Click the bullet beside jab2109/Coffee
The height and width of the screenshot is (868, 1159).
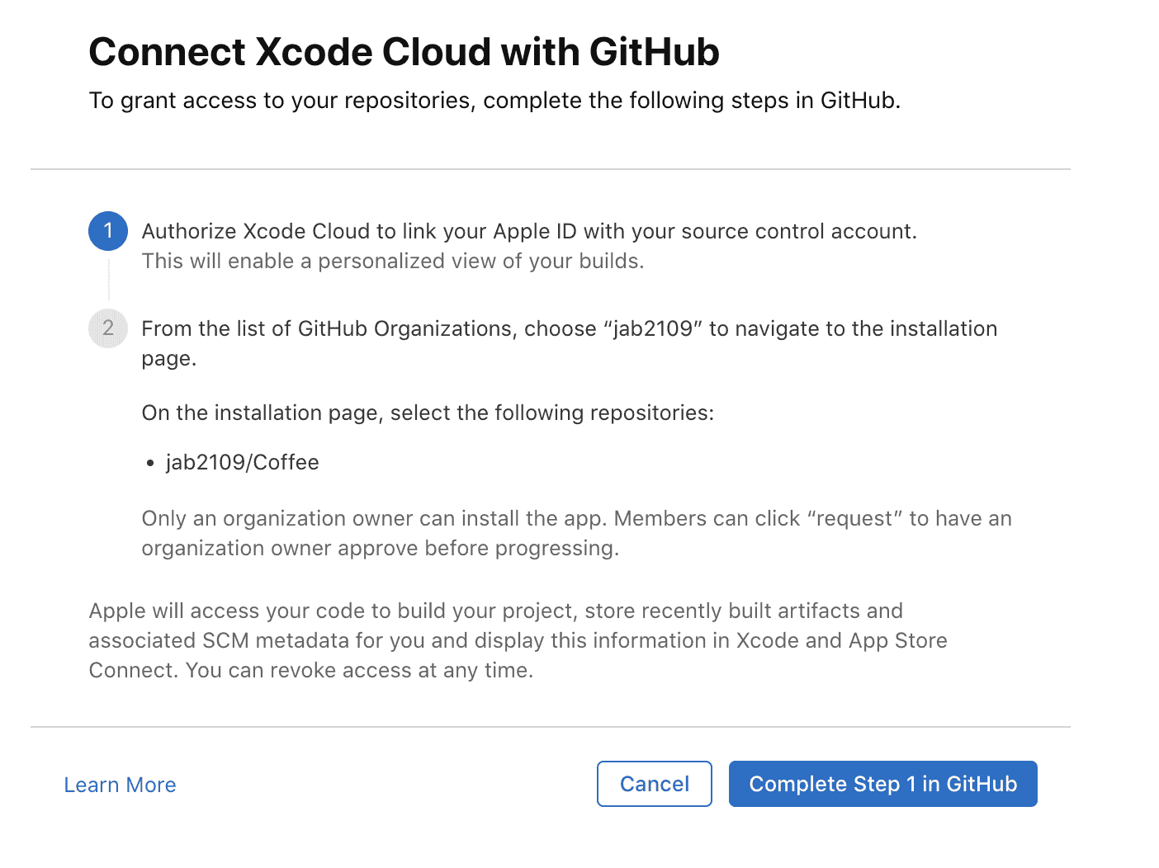(149, 463)
